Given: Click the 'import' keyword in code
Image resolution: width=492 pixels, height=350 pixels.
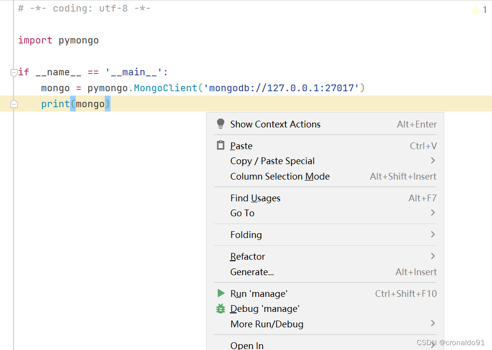Looking at the screenshot, I should 35,40.
